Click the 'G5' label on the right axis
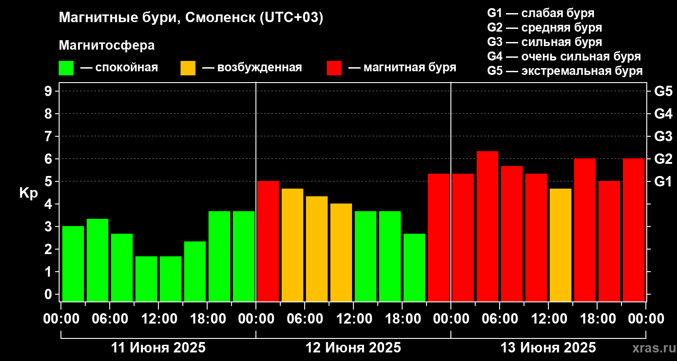Screen dimensions: 677x361 point(663,91)
